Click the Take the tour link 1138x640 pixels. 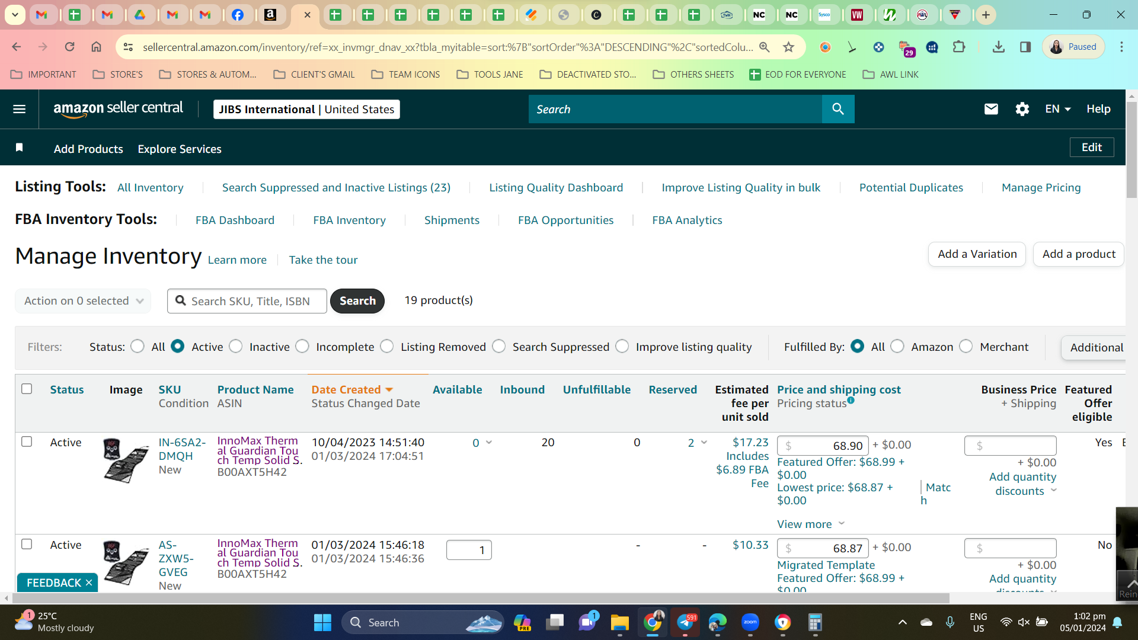(x=323, y=260)
